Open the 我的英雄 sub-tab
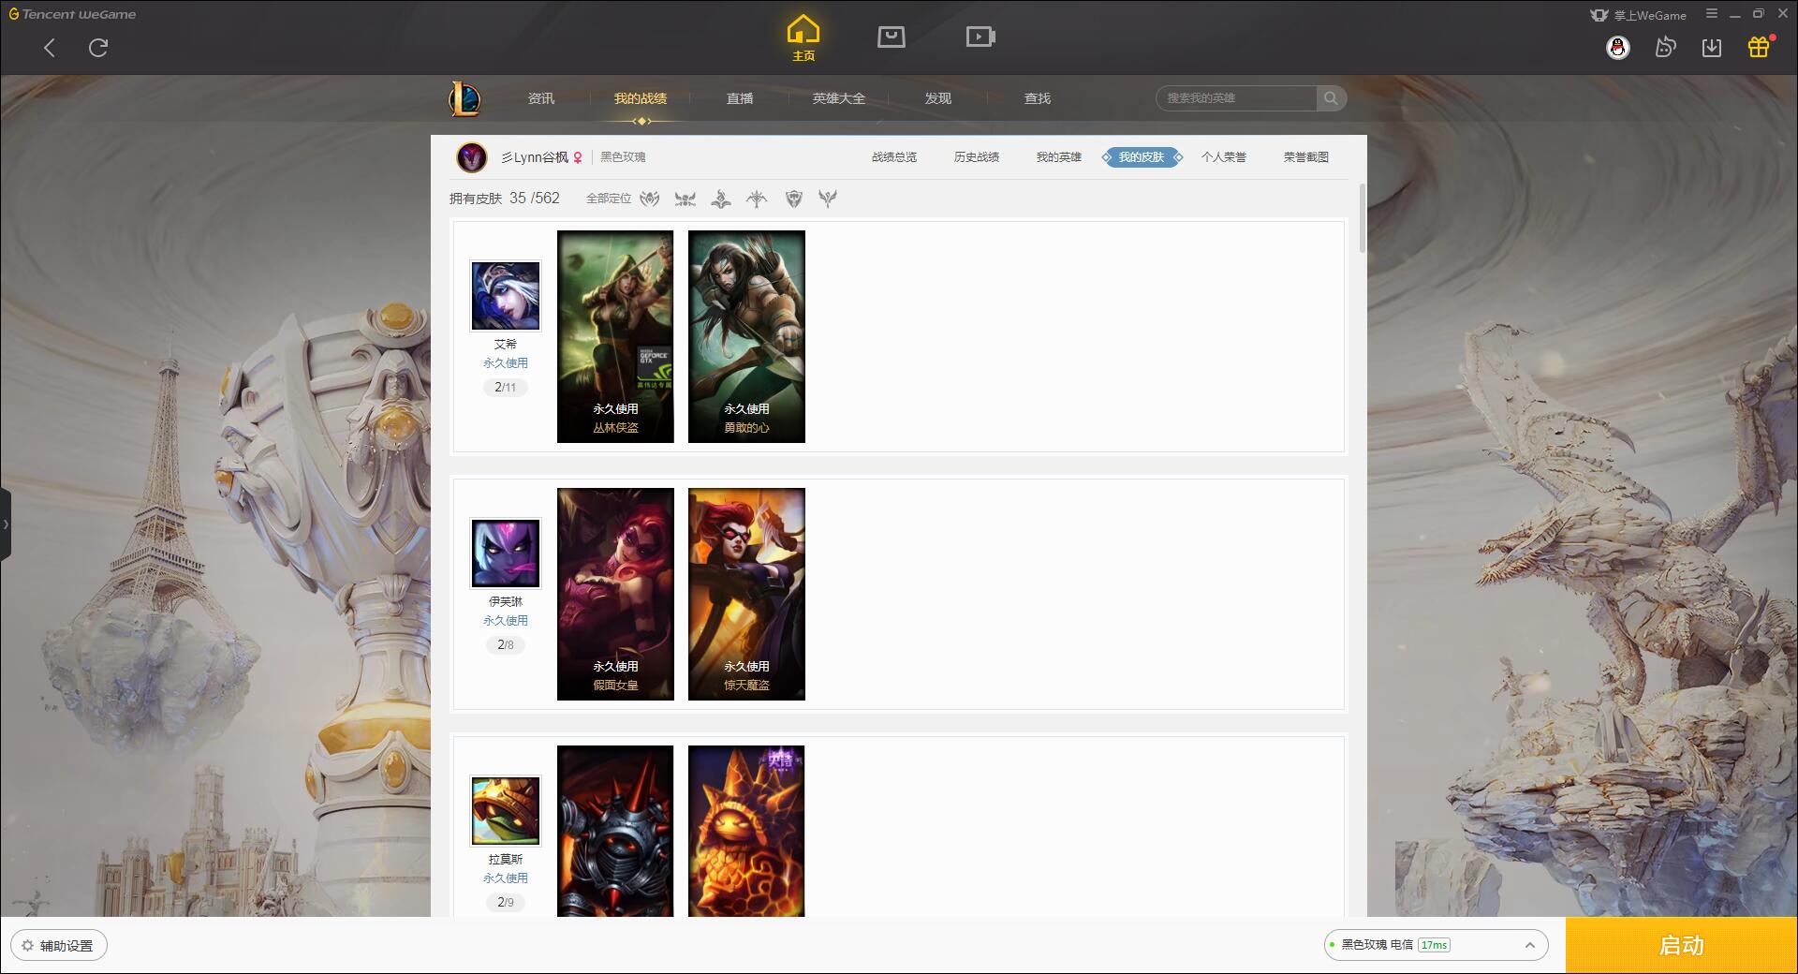This screenshot has height=974, width=1798. (1059, 157)
